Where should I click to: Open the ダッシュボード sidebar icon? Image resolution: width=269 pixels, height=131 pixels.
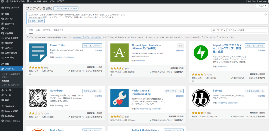tap(2, 8)
